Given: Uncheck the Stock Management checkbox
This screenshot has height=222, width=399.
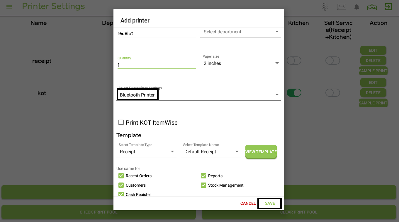Looking at the screenshot, I should [x=203, y=185].
